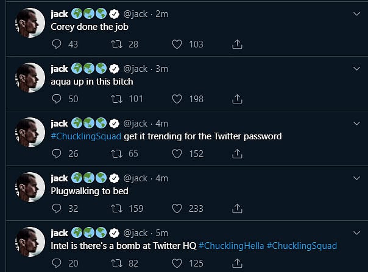Like the "Corey done the job" tweet

pos(177,44)
